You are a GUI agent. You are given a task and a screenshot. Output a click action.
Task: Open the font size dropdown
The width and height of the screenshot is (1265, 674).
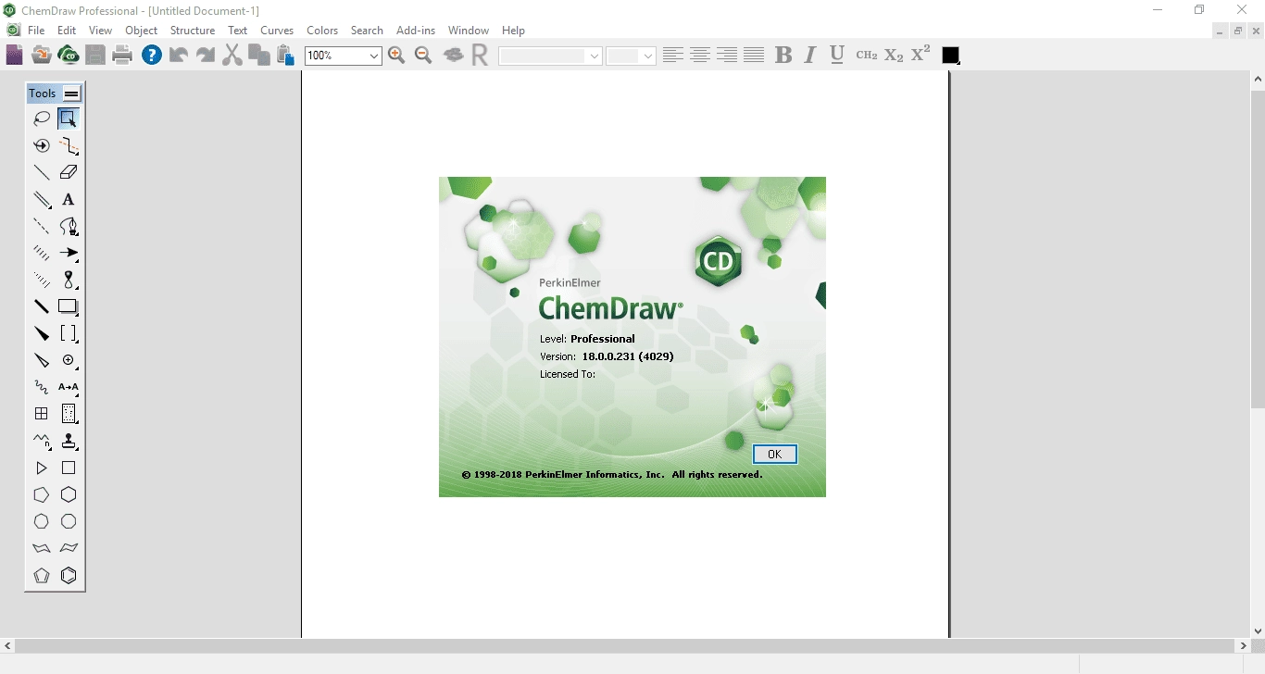(x=647, y=56)
